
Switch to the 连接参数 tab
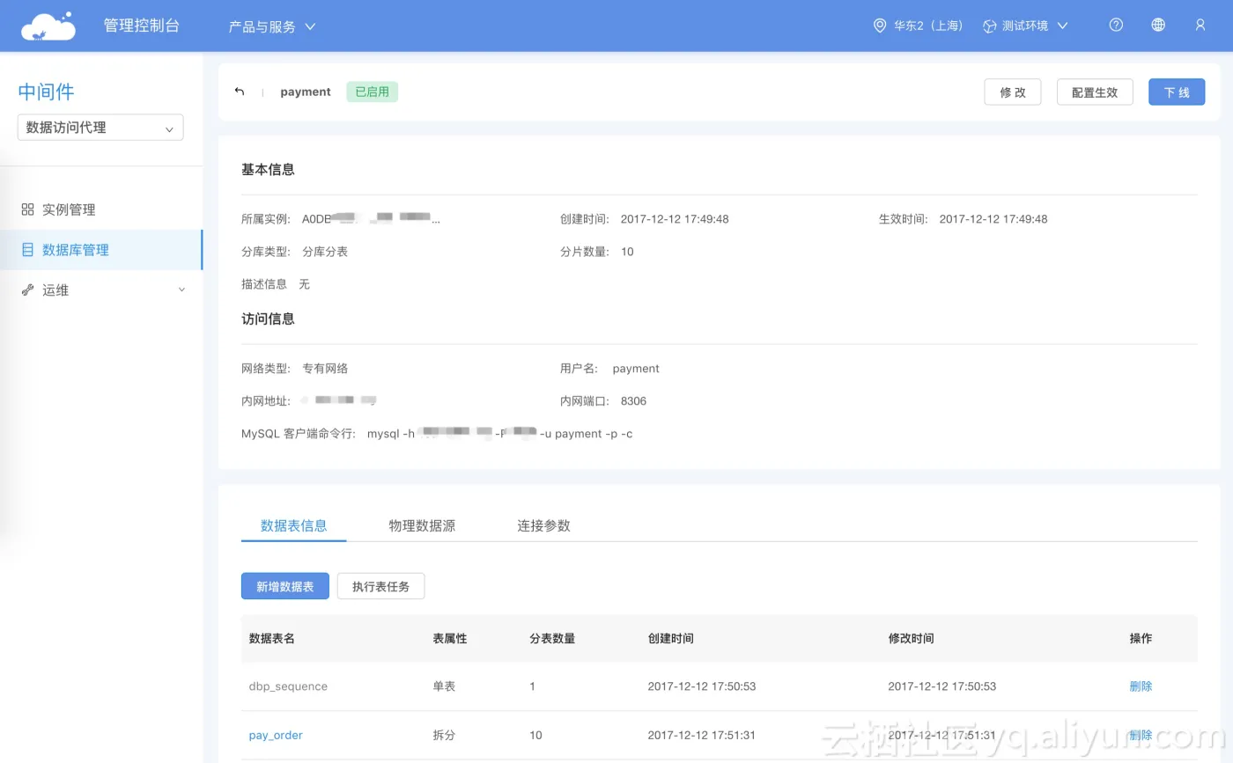pos(543,525)
